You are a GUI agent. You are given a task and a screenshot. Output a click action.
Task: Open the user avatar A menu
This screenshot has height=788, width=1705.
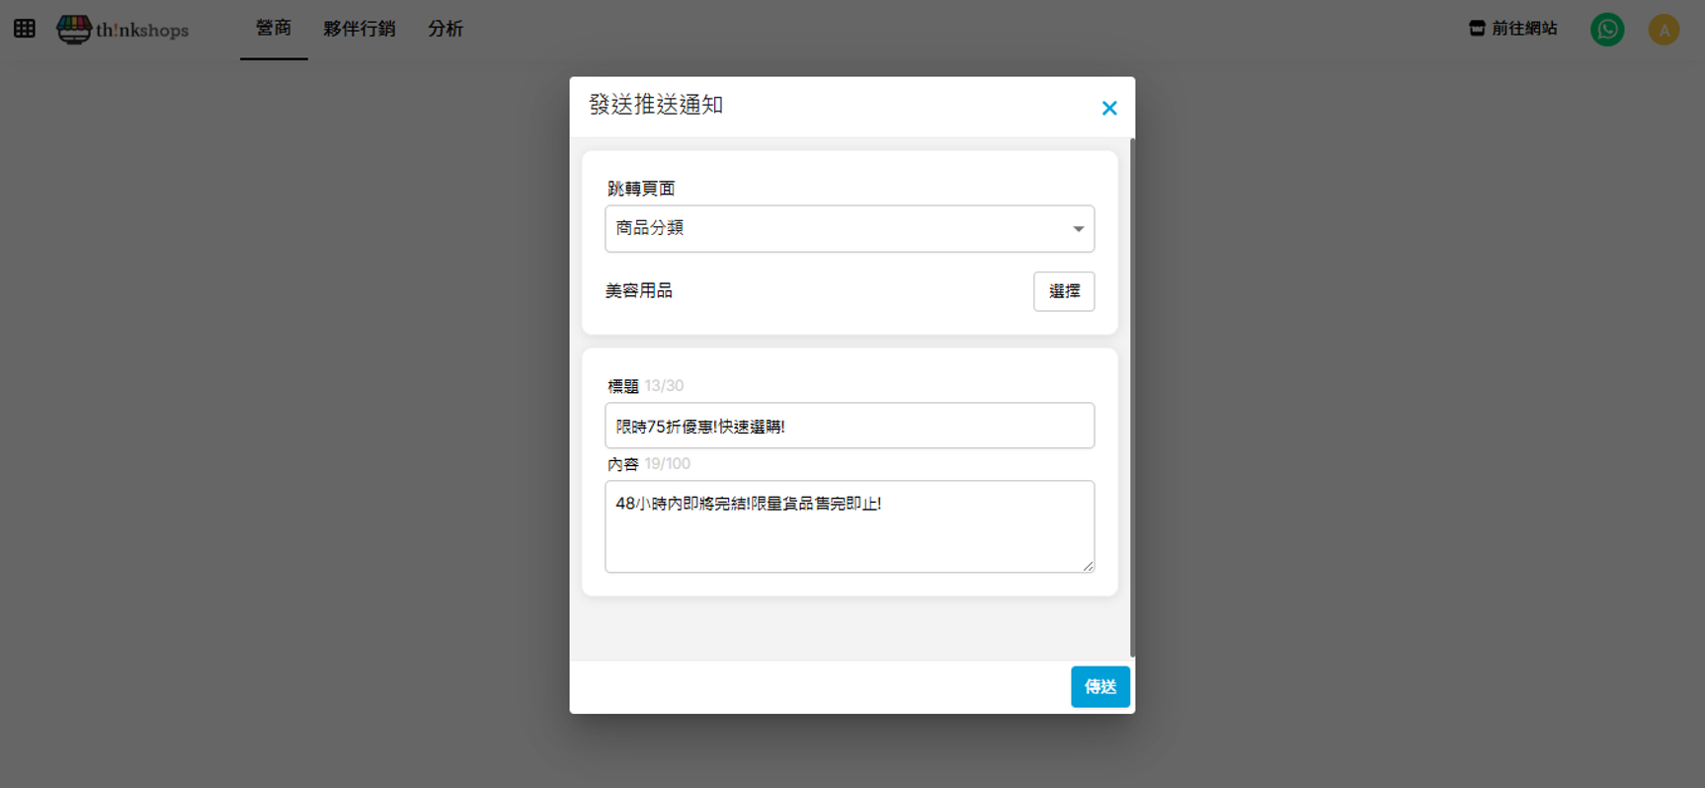(x=1664, y=30)
